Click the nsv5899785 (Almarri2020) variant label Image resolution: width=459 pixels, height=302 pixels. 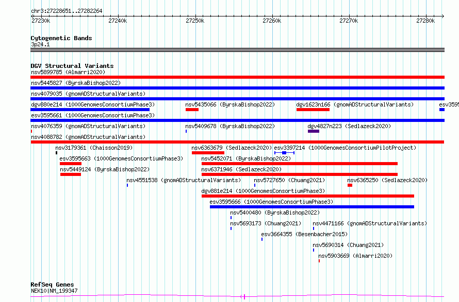[x=68, y=72]
